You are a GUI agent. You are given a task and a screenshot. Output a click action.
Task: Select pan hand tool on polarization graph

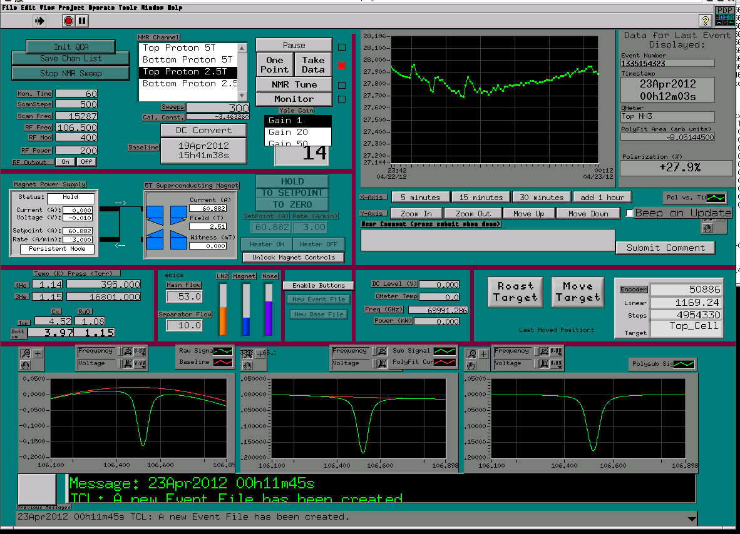[707, 228]
